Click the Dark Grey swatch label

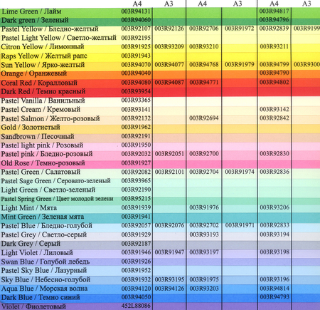click(x=31, y=244)
